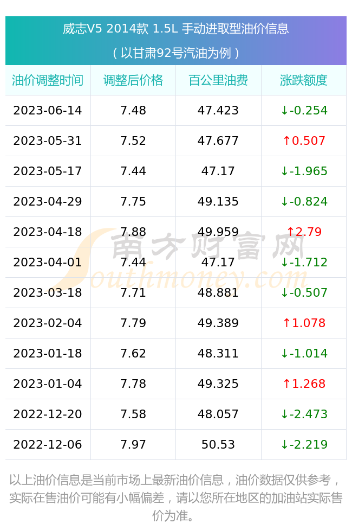This screenshot has height=530, width=352.
Task: Click the down arrow beside -2.473
Action: 284,414
